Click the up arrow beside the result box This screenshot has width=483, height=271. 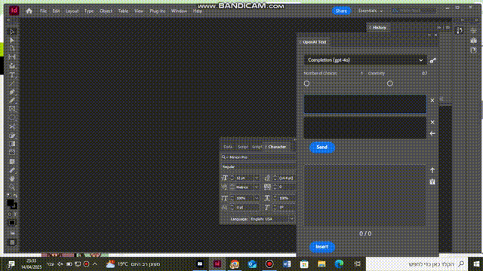(432, 170)
